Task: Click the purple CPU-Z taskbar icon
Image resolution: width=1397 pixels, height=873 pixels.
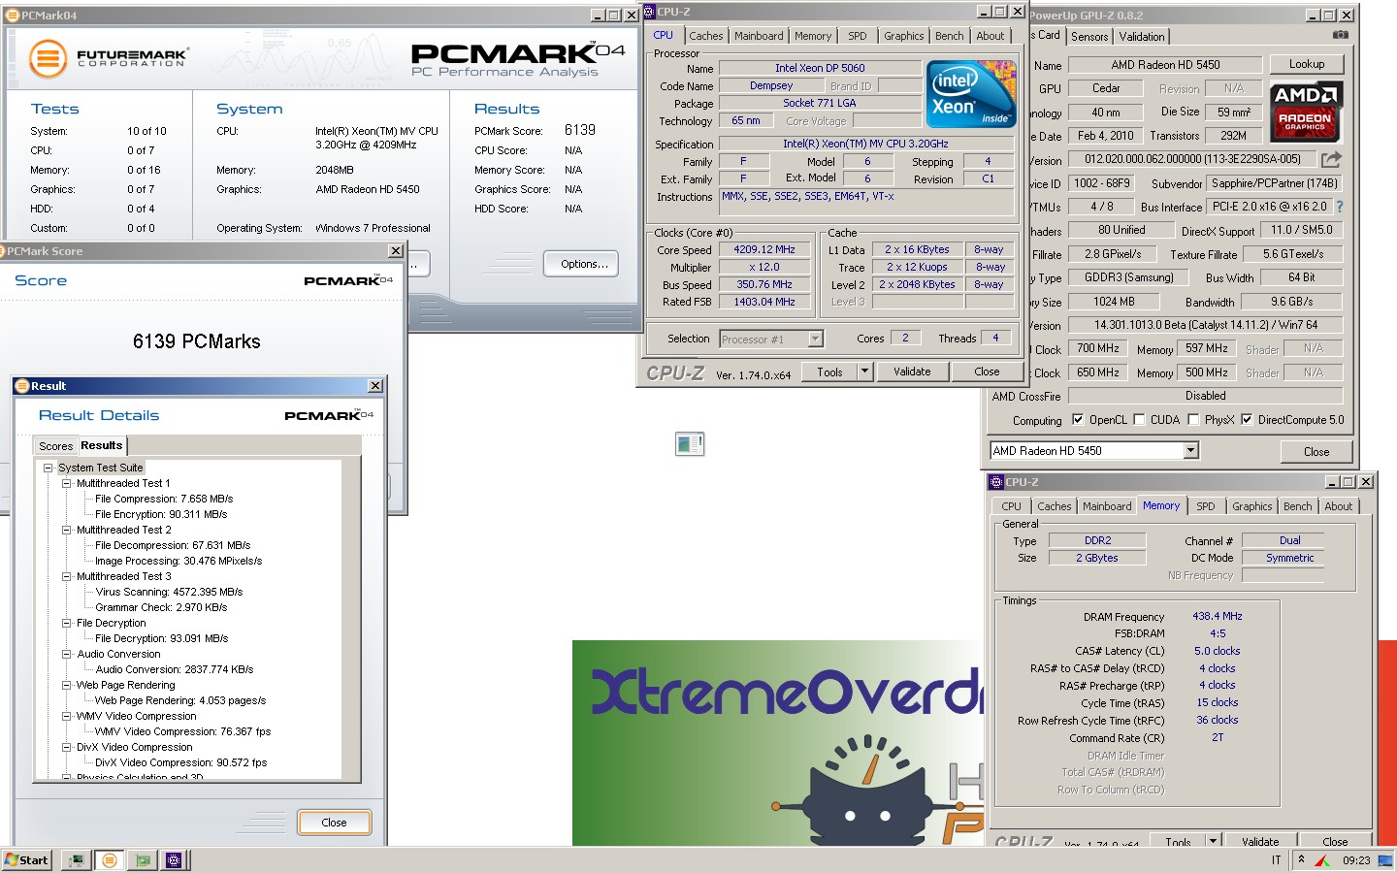Action: [175, 859]
